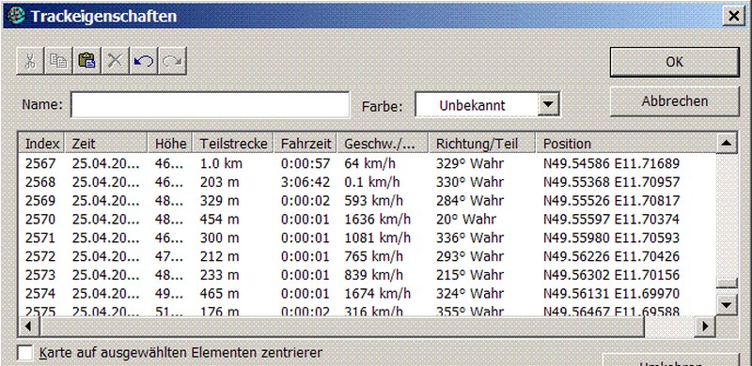
Task: Click the 1674 km/h speed cell
Action: pyautogui.click(x=378, y=294)
